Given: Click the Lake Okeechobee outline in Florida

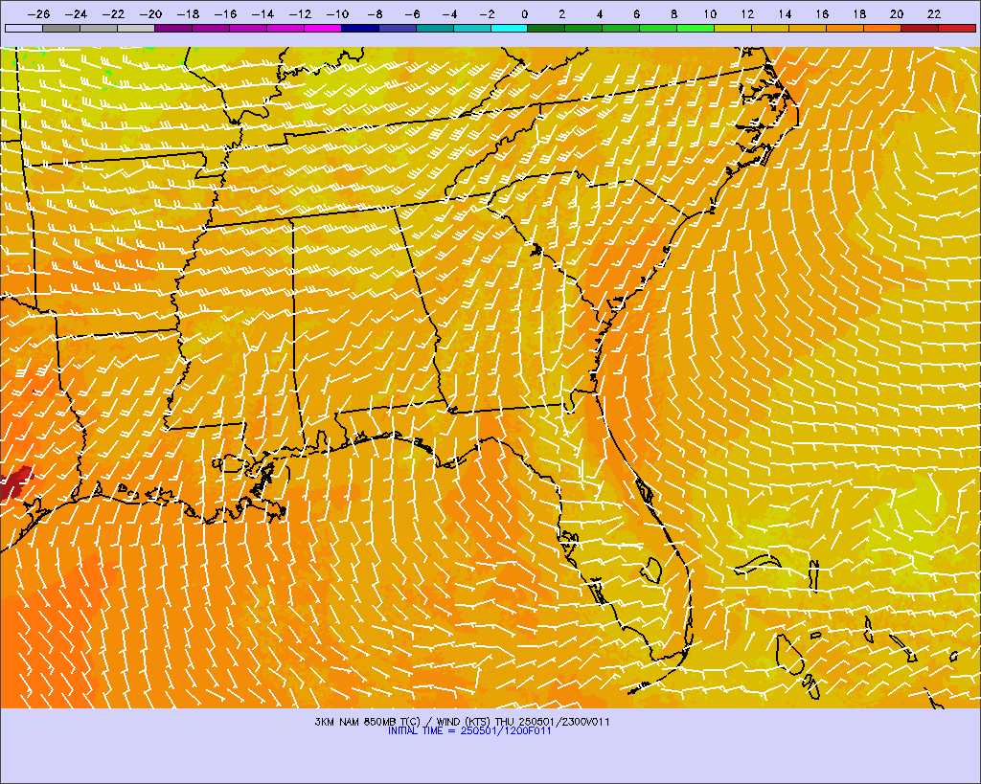Looking at the screenshot, I should (x=651, y=571).
